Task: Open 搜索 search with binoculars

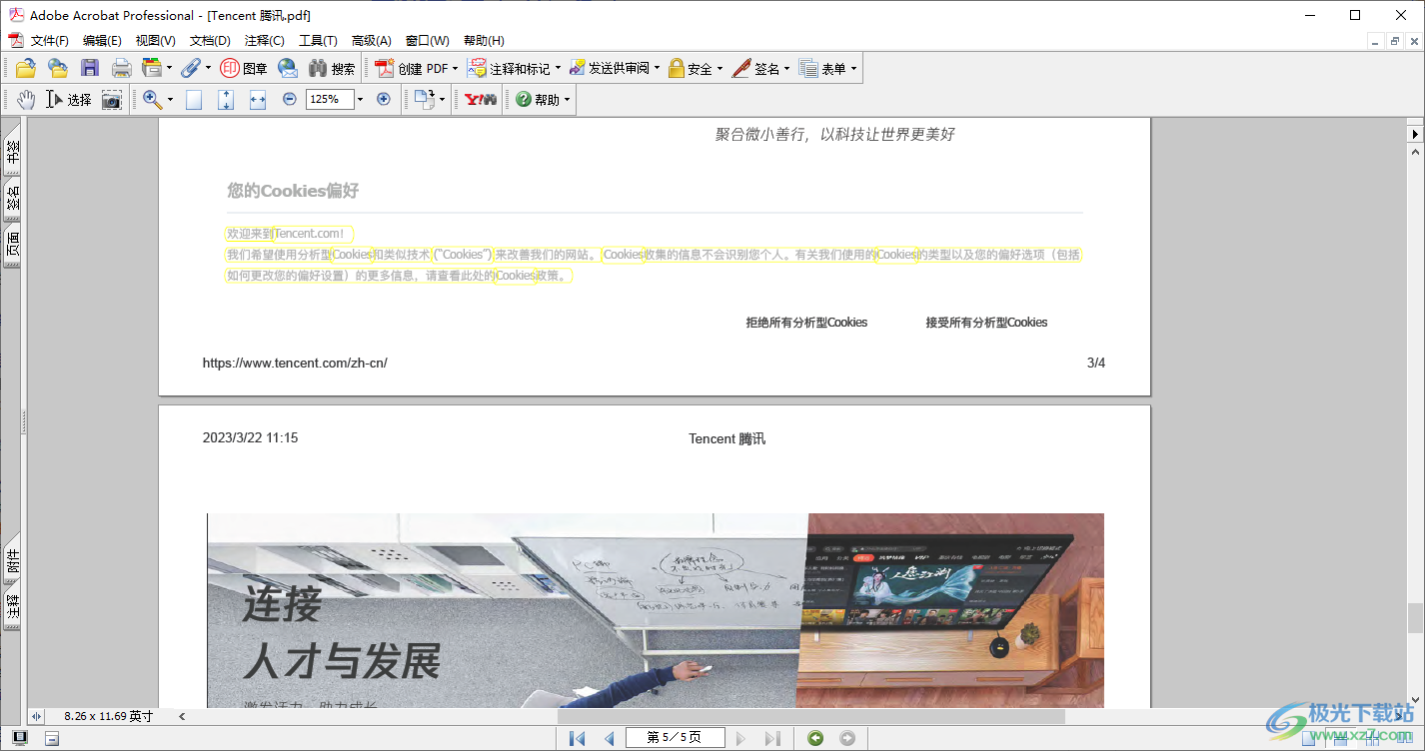Action: 332,68
